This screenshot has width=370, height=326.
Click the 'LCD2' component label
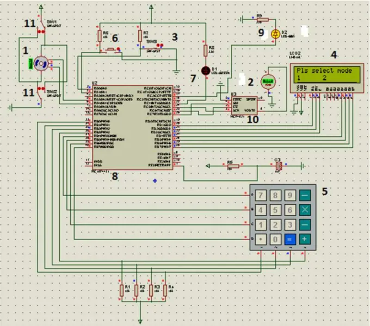(x=295, y=53)
